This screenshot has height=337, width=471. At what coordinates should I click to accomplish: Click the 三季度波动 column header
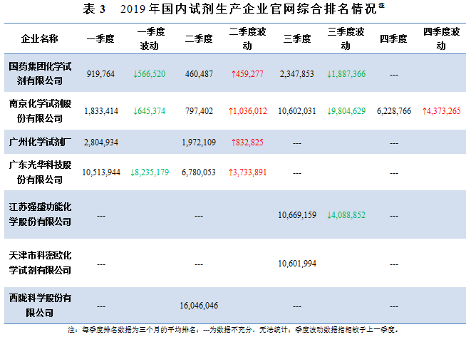click(x=346, y=38)
